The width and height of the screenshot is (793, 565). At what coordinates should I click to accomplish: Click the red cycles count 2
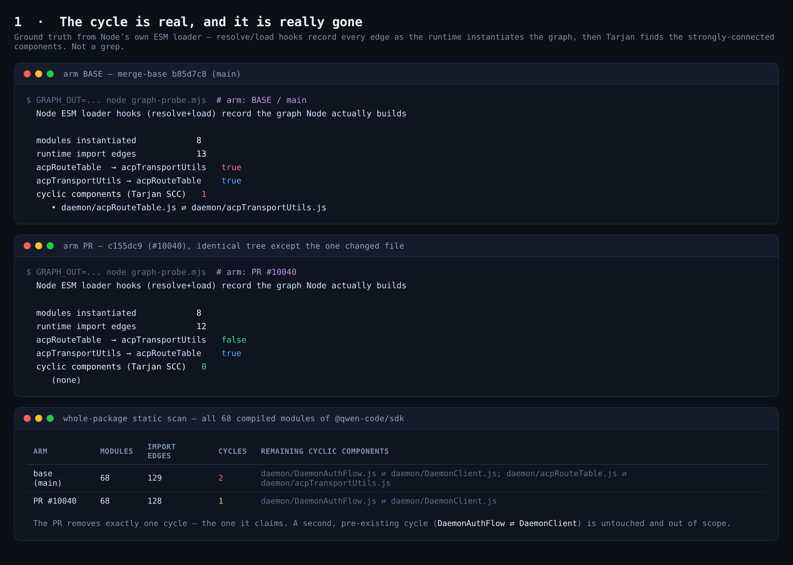221,478
